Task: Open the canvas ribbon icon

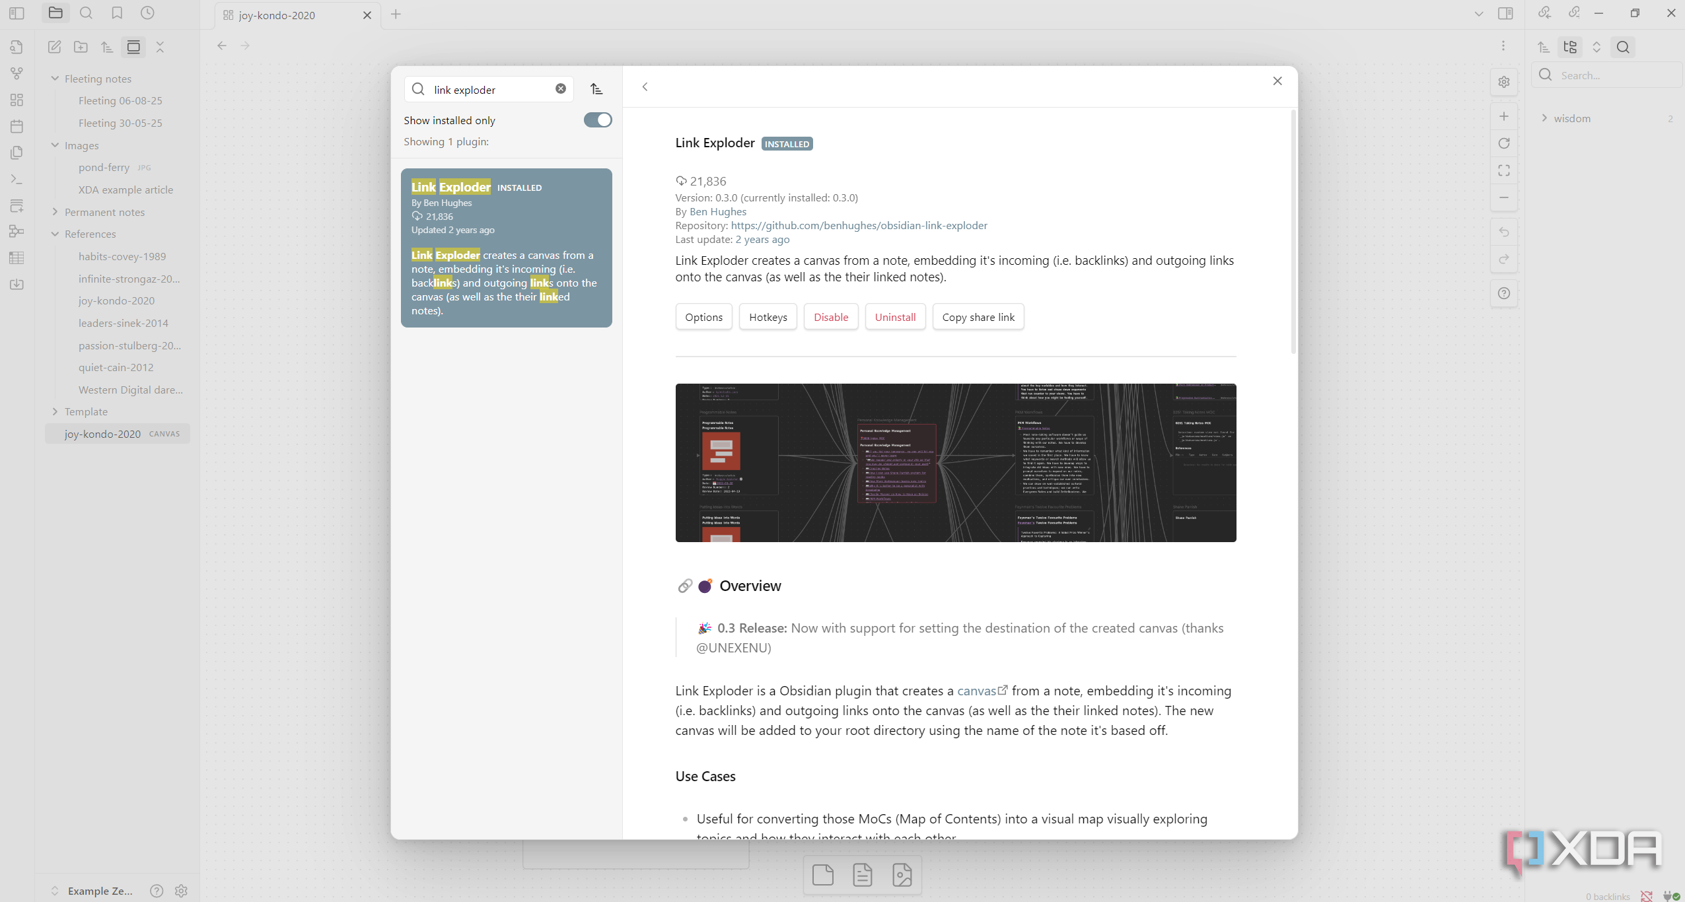Action: 17,100
